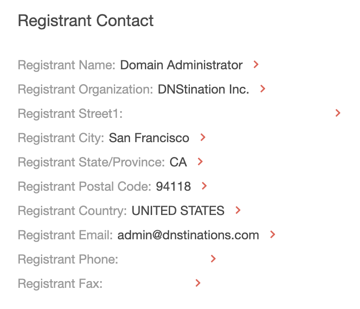The width and height of the screenshot is (360, 309).
Task: Click the admin@dnstinations.com email address
Action: (x=188, y=235)
